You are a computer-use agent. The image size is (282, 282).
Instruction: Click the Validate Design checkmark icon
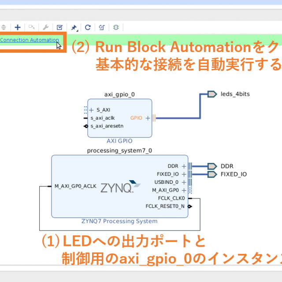(x=59, y=27)
